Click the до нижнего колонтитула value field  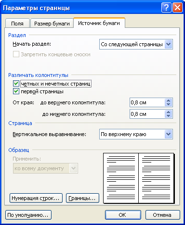click(147, 114)
